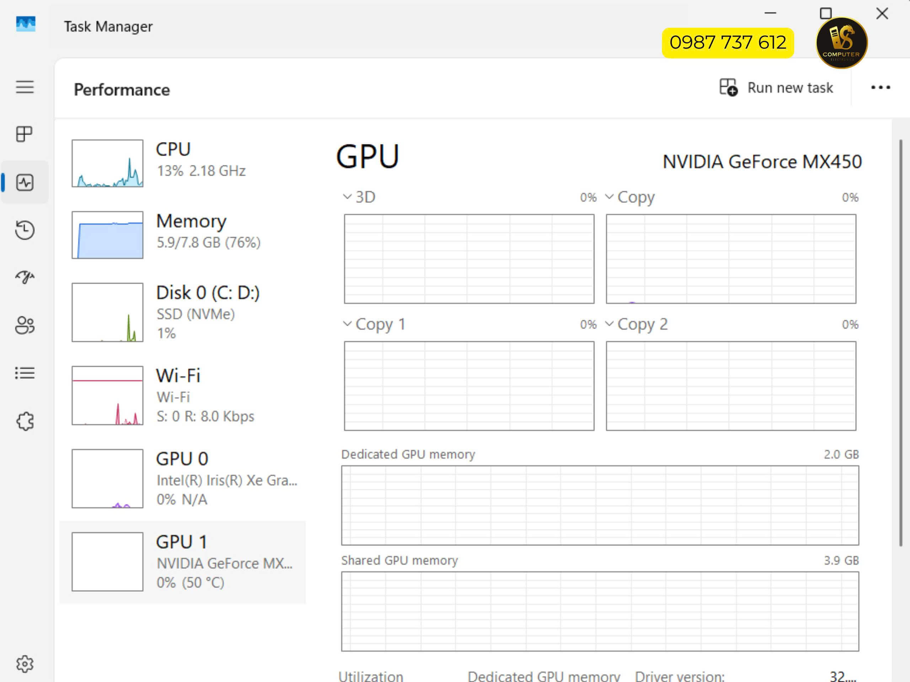Image resolution: width=910 pixels, height=682 pixels.
Task: Click the NVIDIA GeForce MX450 heading
Action: click(x=762, y=162)
